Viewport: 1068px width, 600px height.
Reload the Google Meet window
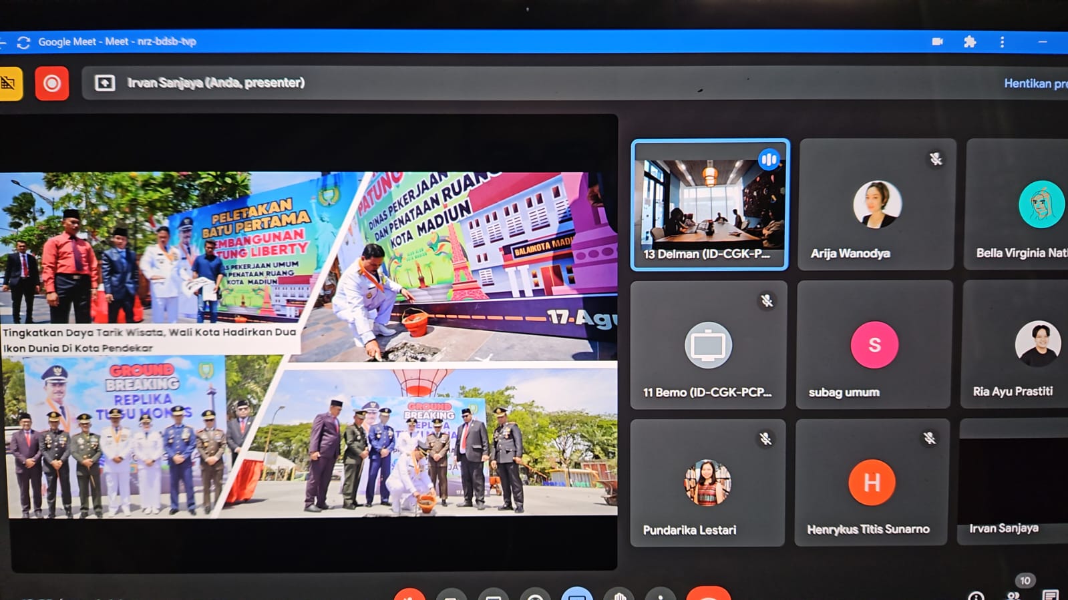(23, 43)
